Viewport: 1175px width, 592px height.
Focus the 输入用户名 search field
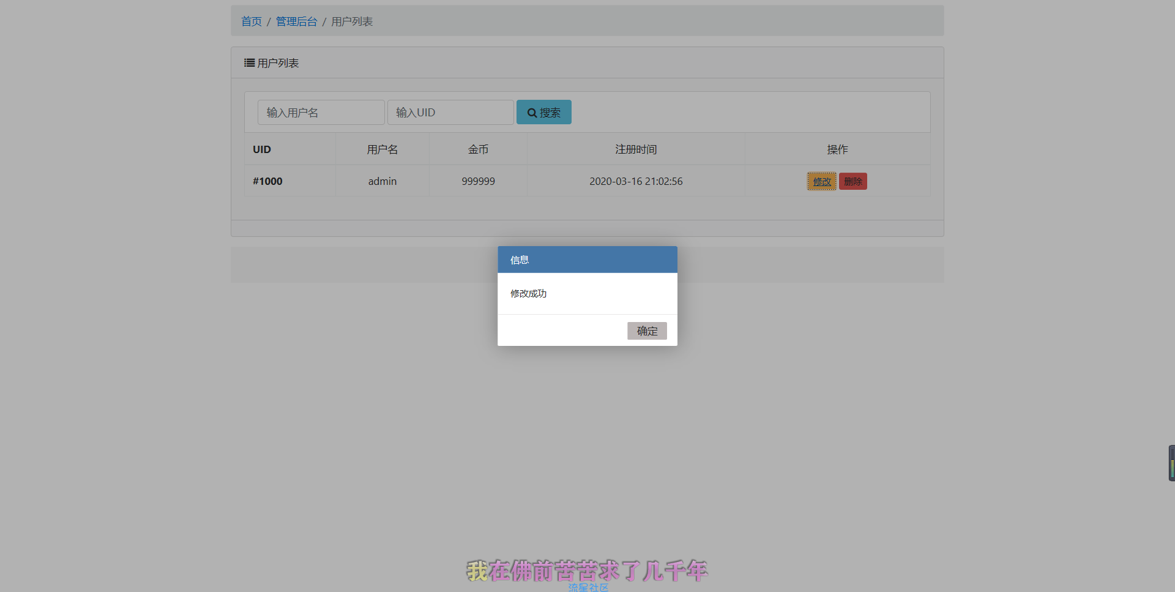(x=321, y=113)
